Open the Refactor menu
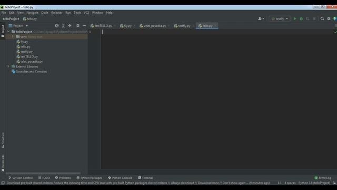Image resolution: width=337 pixels, height=190 pixels. click(x=57, y=13)
